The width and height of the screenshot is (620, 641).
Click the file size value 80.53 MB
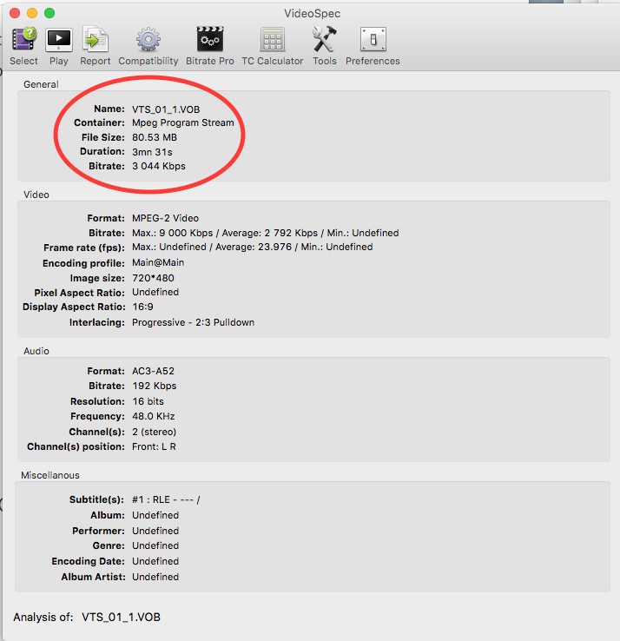155,137
